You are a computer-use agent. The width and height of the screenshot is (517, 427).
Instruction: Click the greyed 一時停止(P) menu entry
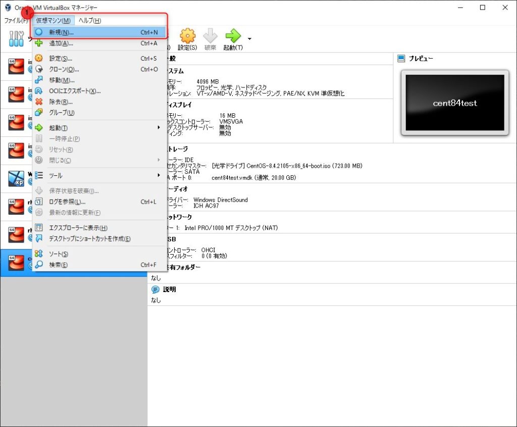point(99,139)
